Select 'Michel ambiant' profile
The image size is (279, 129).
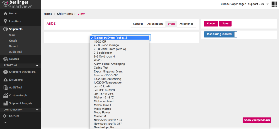click(119, 101)
